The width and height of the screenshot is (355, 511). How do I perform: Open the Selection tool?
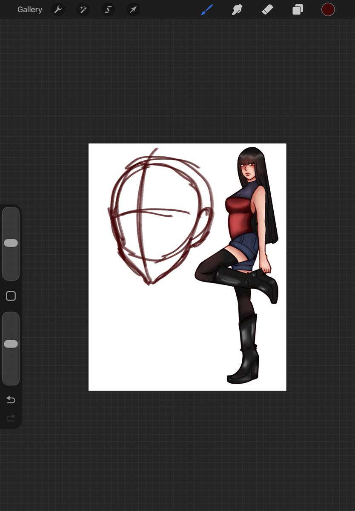pyautogui.click(x=108, y=9)
